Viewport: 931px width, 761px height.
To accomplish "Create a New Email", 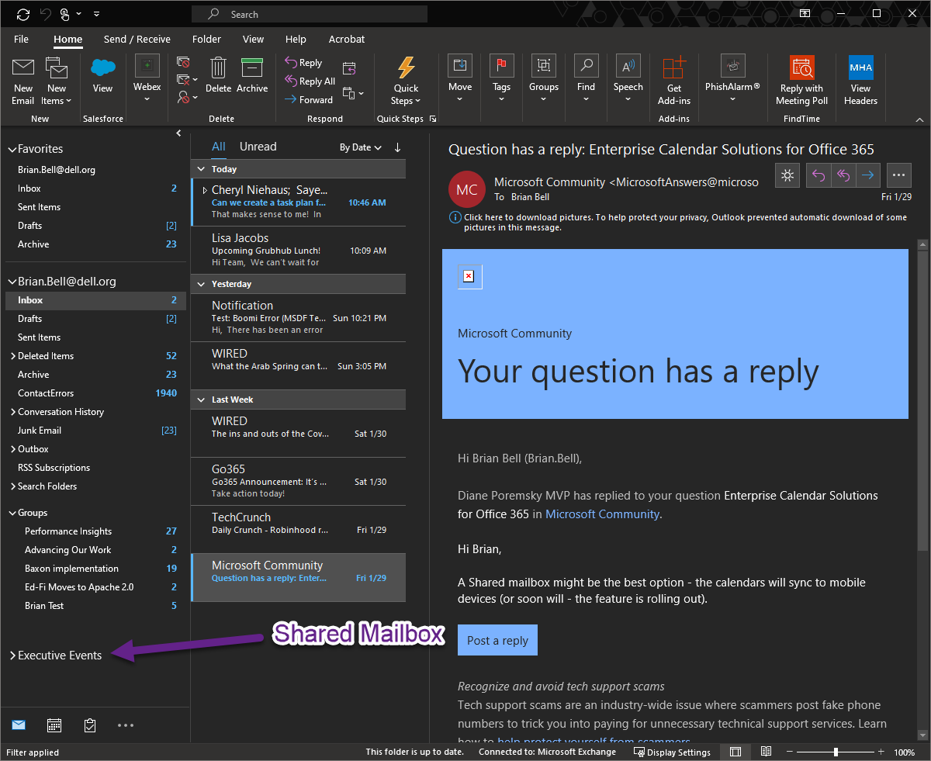I will (x=22, y=81).
